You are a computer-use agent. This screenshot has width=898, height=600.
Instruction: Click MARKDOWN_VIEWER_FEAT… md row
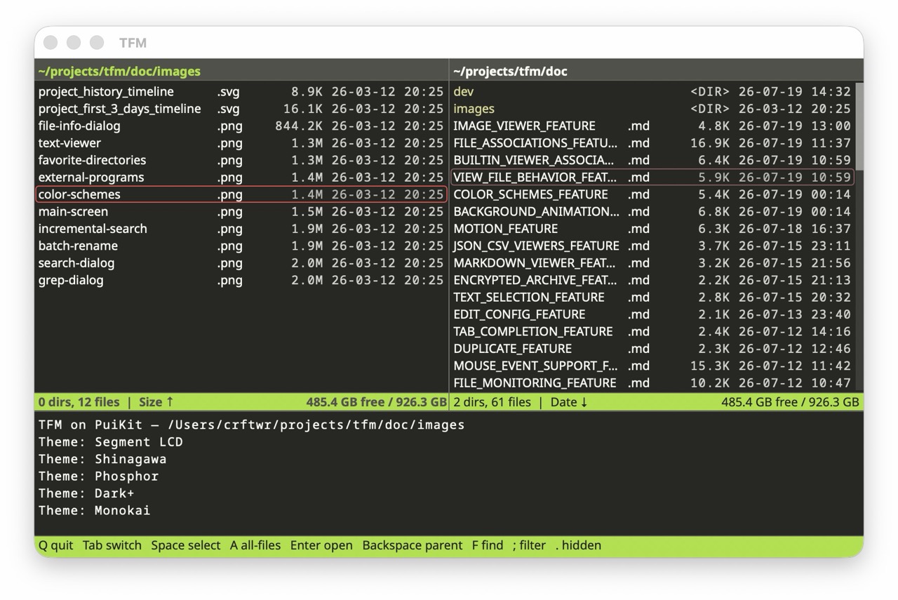[x=652, y=263]
